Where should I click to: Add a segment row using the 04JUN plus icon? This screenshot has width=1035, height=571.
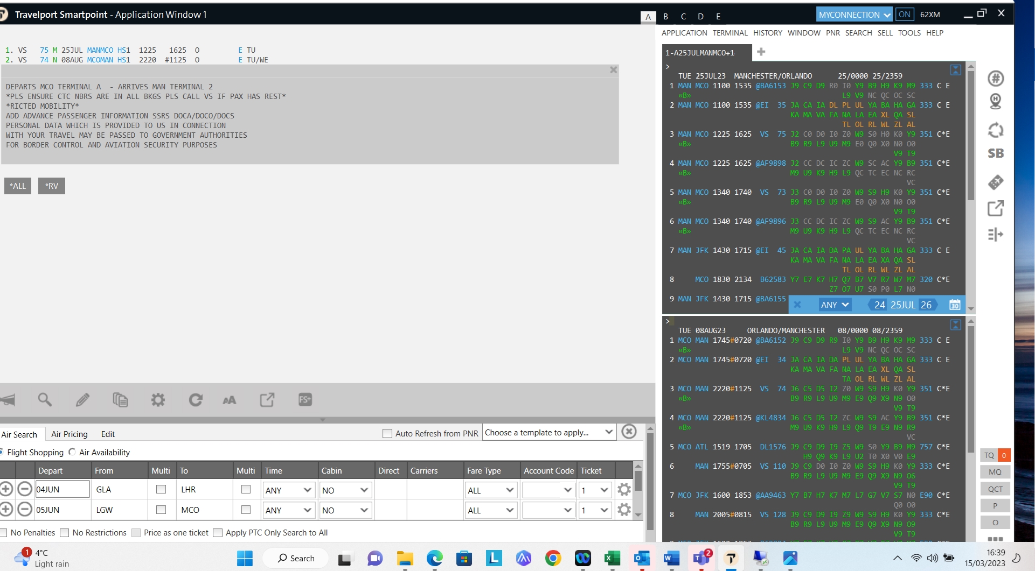click(x=6, y=489)
